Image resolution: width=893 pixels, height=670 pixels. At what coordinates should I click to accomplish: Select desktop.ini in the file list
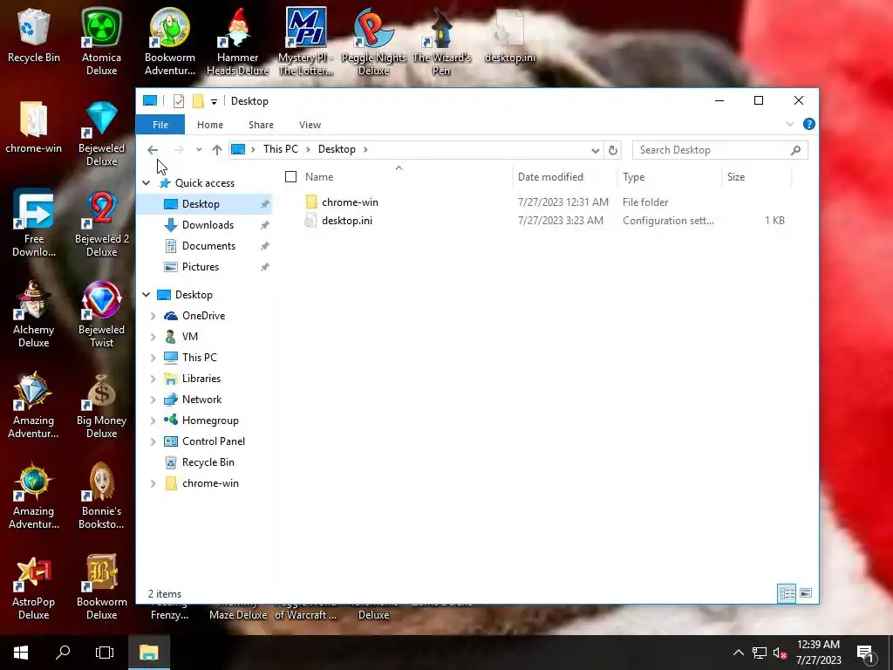click(x=347, y=221)
